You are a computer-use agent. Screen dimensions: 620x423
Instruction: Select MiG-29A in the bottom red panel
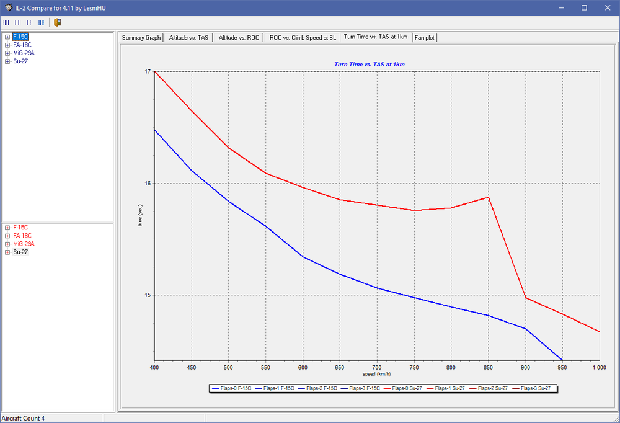pyautogui.click(x=23, y=244)
